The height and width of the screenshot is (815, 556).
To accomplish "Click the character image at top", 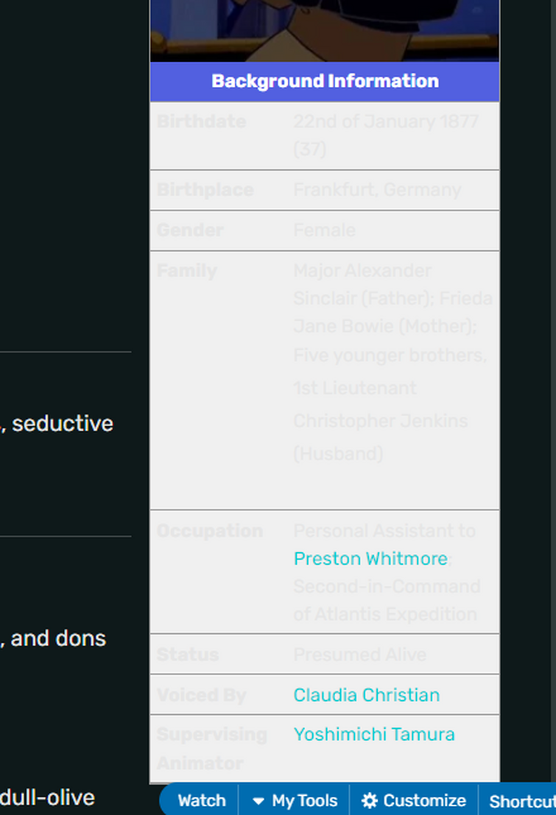I will coord(325,31).
